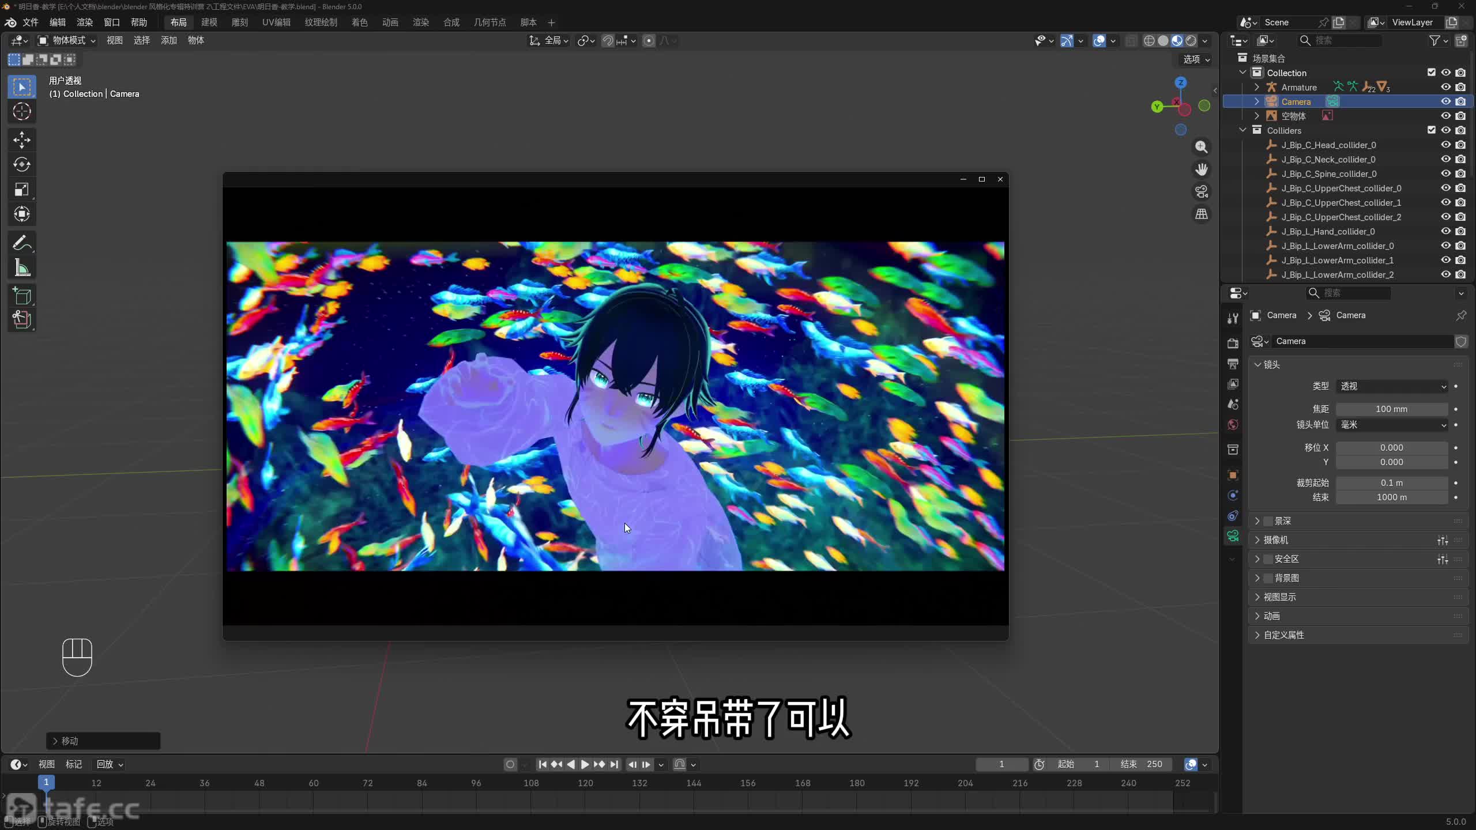Open the 物体模式 mode dropdown
This screenshot has height=830, width=1476.
pos(67,40)
